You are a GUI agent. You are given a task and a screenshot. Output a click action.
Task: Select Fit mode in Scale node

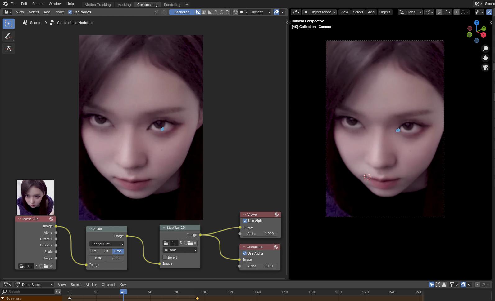(x=106, y=251)
